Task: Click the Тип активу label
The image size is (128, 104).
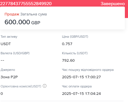Action: [x=9, y=37]
